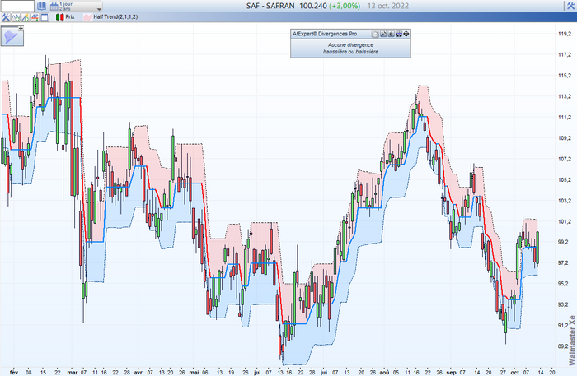Click the fourth icon in the chart toolbar

(x=35, y=16)
